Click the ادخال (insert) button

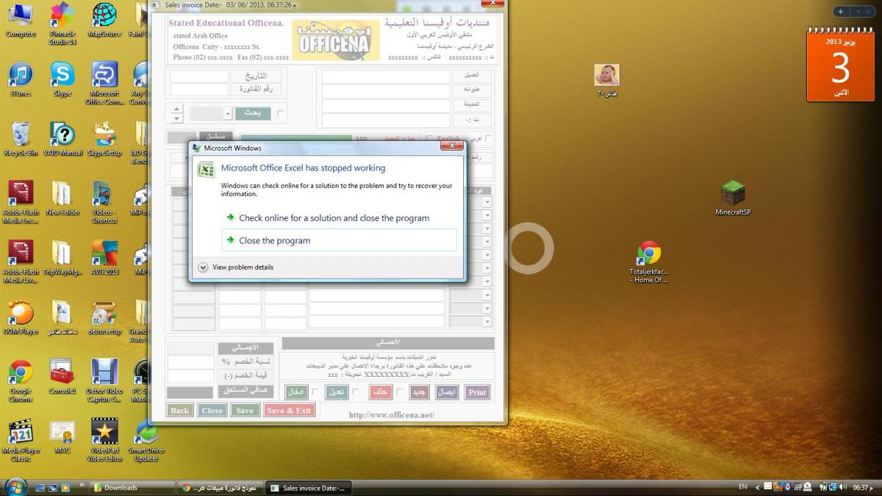[x=296, y=392]
